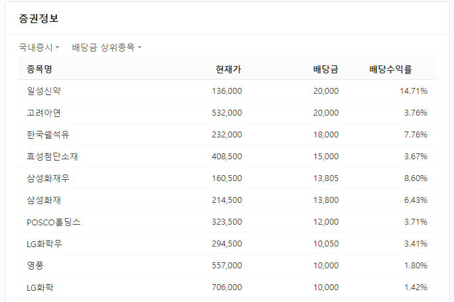Click 일성신약 price 136,000
Image resolution: width=454 pixels, height=302 pixels.
227,91
